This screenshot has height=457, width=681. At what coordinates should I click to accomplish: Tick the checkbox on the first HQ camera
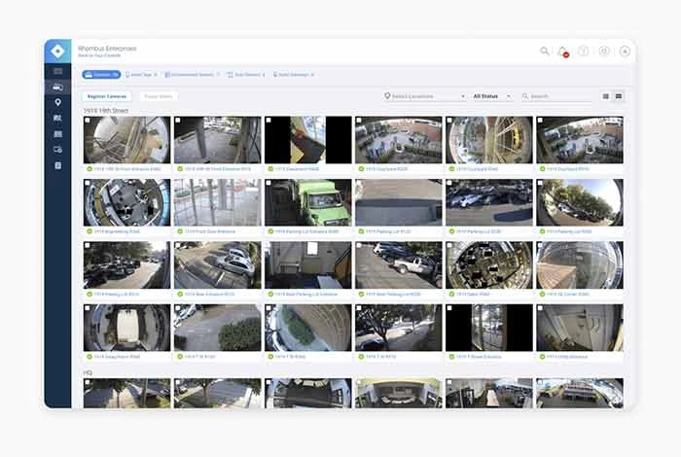88,382
